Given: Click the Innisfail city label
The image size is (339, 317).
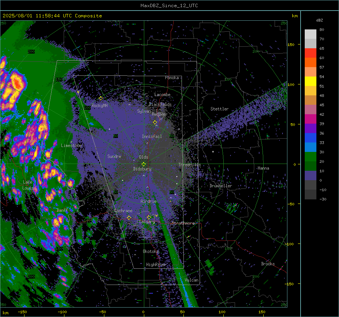Looking at the screenshot, I should [152, 136].
